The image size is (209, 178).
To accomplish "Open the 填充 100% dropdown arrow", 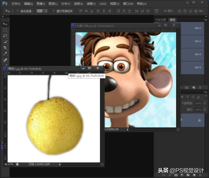I will pyautogui.click(x=204, y=109).
